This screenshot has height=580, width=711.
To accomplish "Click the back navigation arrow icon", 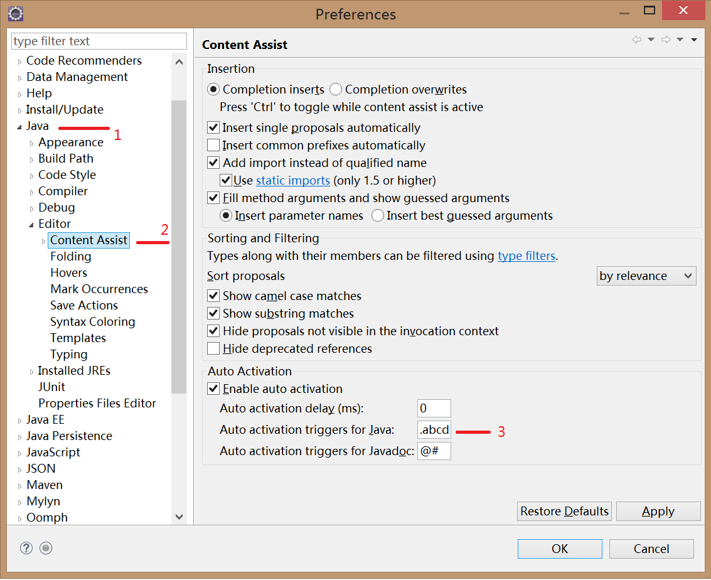I will 637,40.
